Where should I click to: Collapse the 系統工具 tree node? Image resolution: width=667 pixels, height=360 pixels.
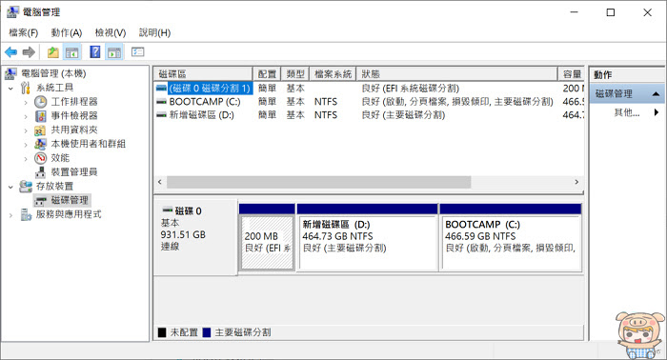click(10, 89)
